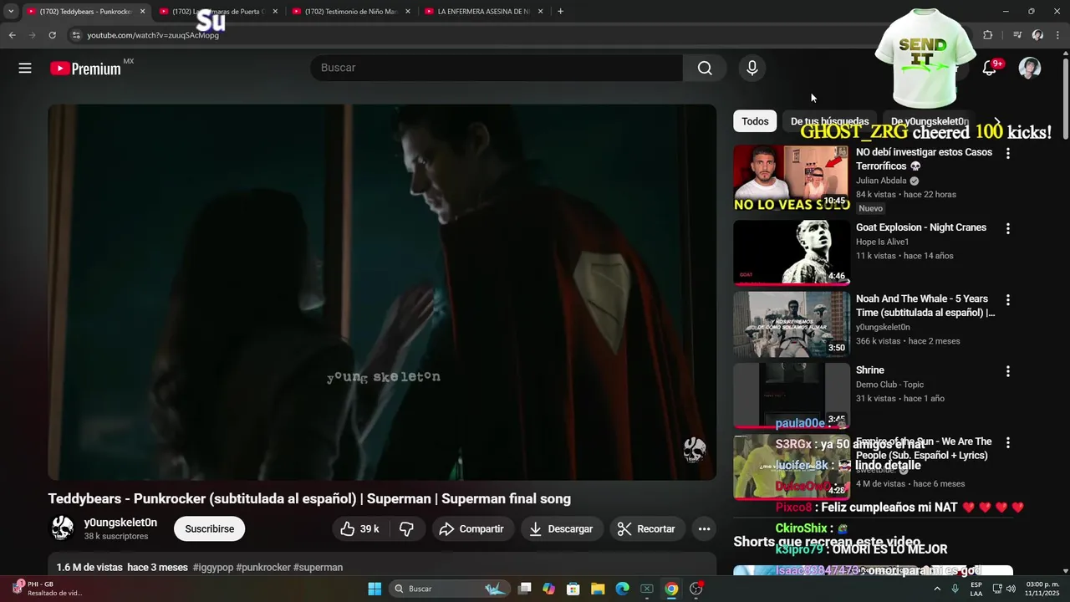The height and width of the screenshot is (602, 1070).
Task: Open a new browser tab
Action: (x=560, y=12)
